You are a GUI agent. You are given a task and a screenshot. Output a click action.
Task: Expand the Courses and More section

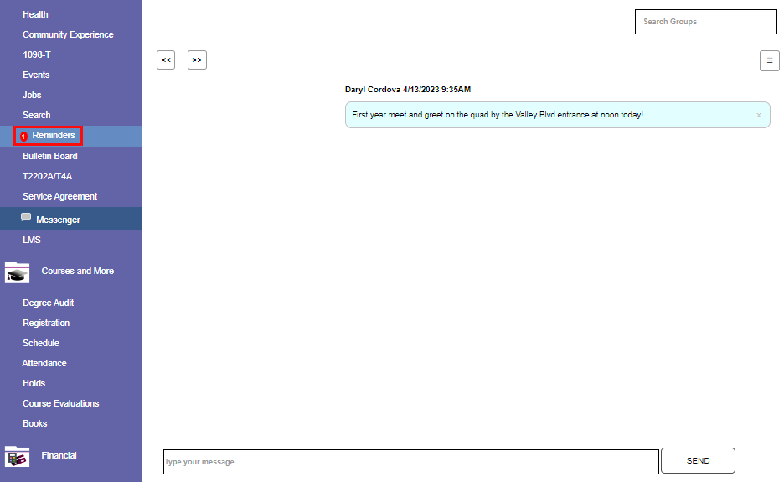[x=78, y=271]
